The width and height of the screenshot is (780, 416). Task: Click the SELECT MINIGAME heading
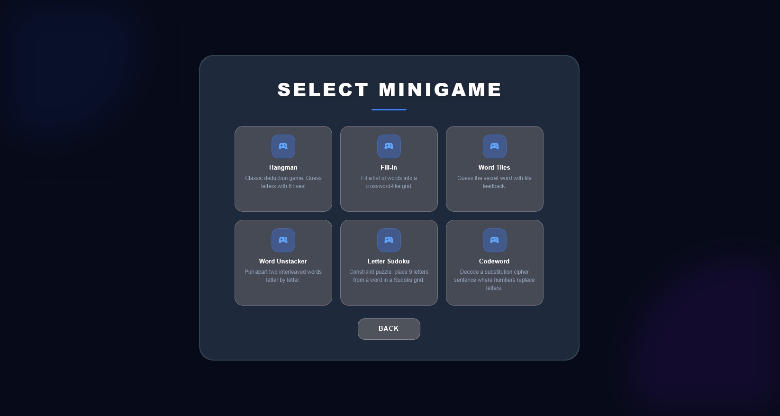pos(390,90)
